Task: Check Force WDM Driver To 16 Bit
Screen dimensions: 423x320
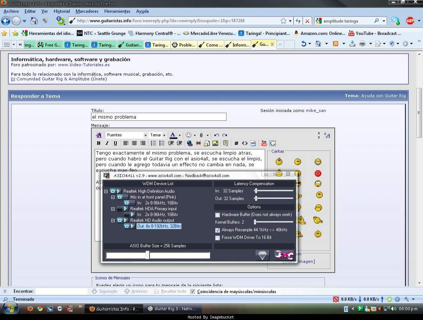Action: tap(218, 238)
